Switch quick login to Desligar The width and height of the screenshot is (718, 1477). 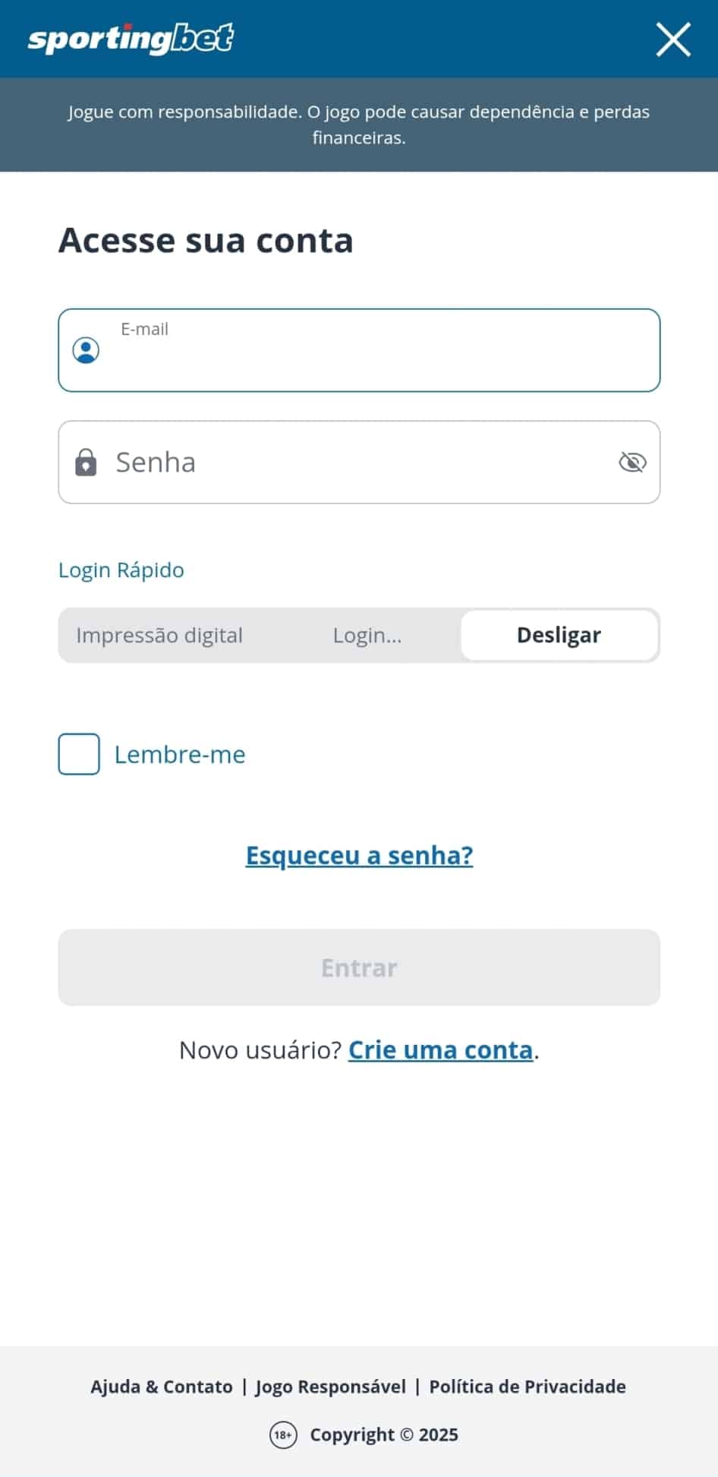point(559,636)
